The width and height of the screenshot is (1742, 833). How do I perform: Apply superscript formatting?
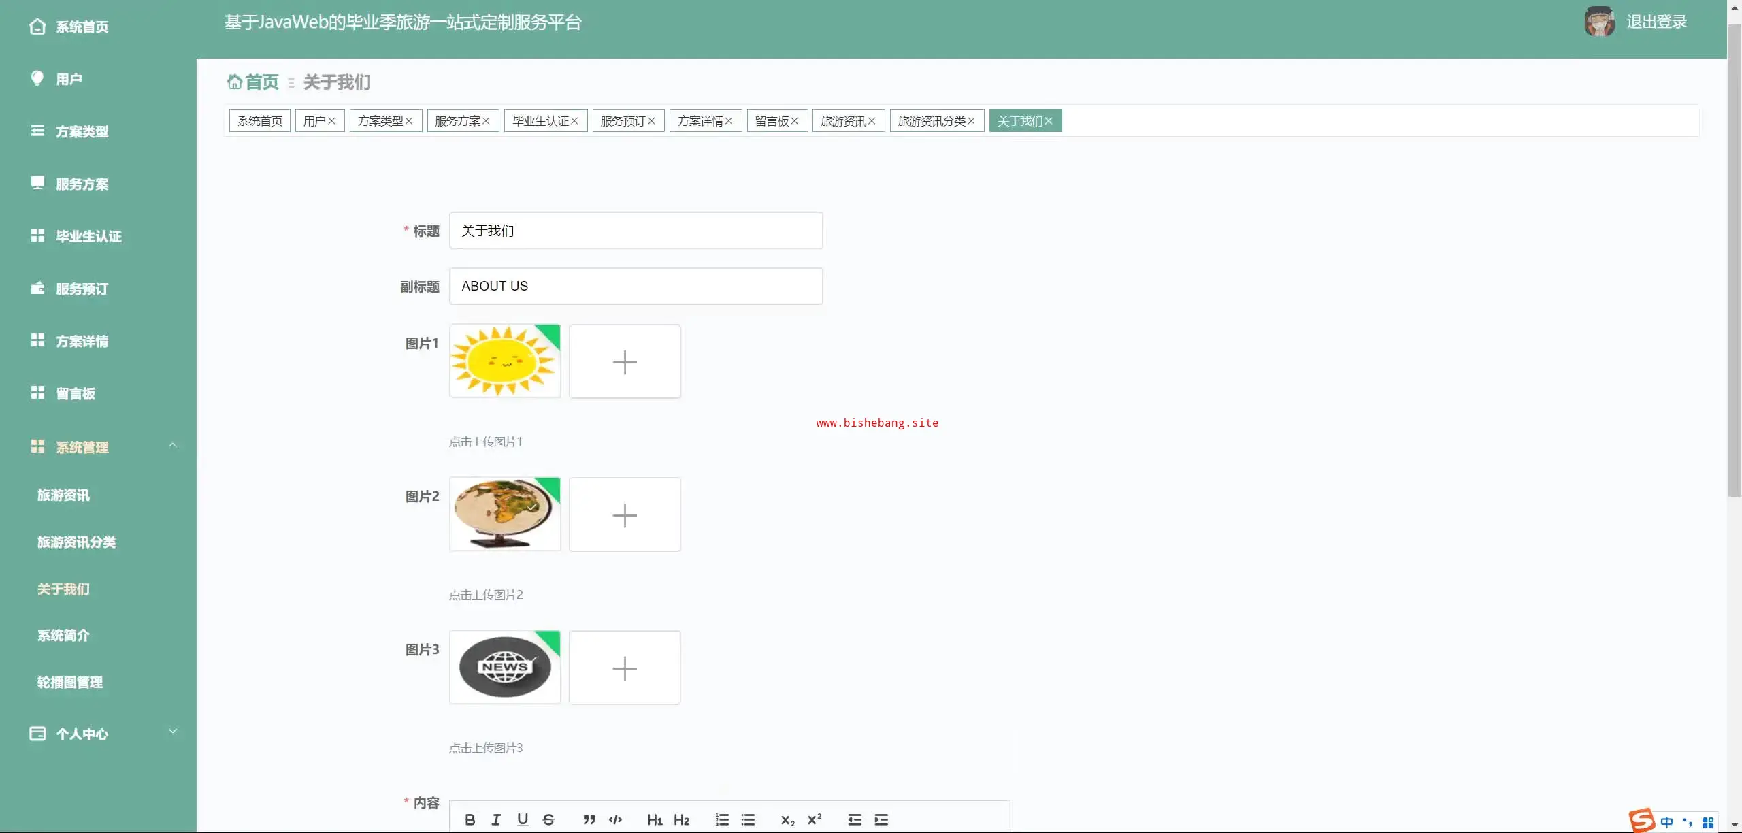click(x=814, y=819)
